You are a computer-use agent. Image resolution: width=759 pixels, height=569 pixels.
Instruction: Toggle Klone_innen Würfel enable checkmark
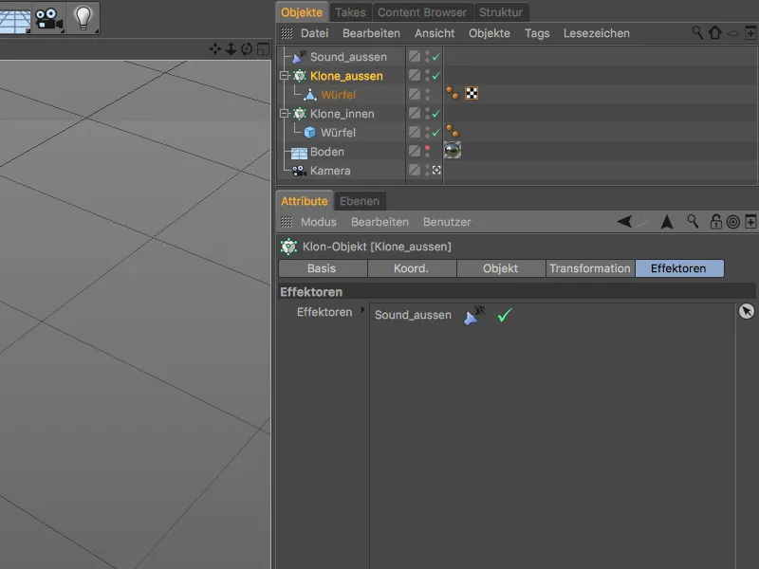(x=436, y=132)
